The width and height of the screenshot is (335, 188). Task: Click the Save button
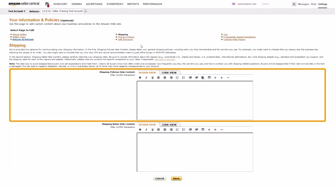176,178
